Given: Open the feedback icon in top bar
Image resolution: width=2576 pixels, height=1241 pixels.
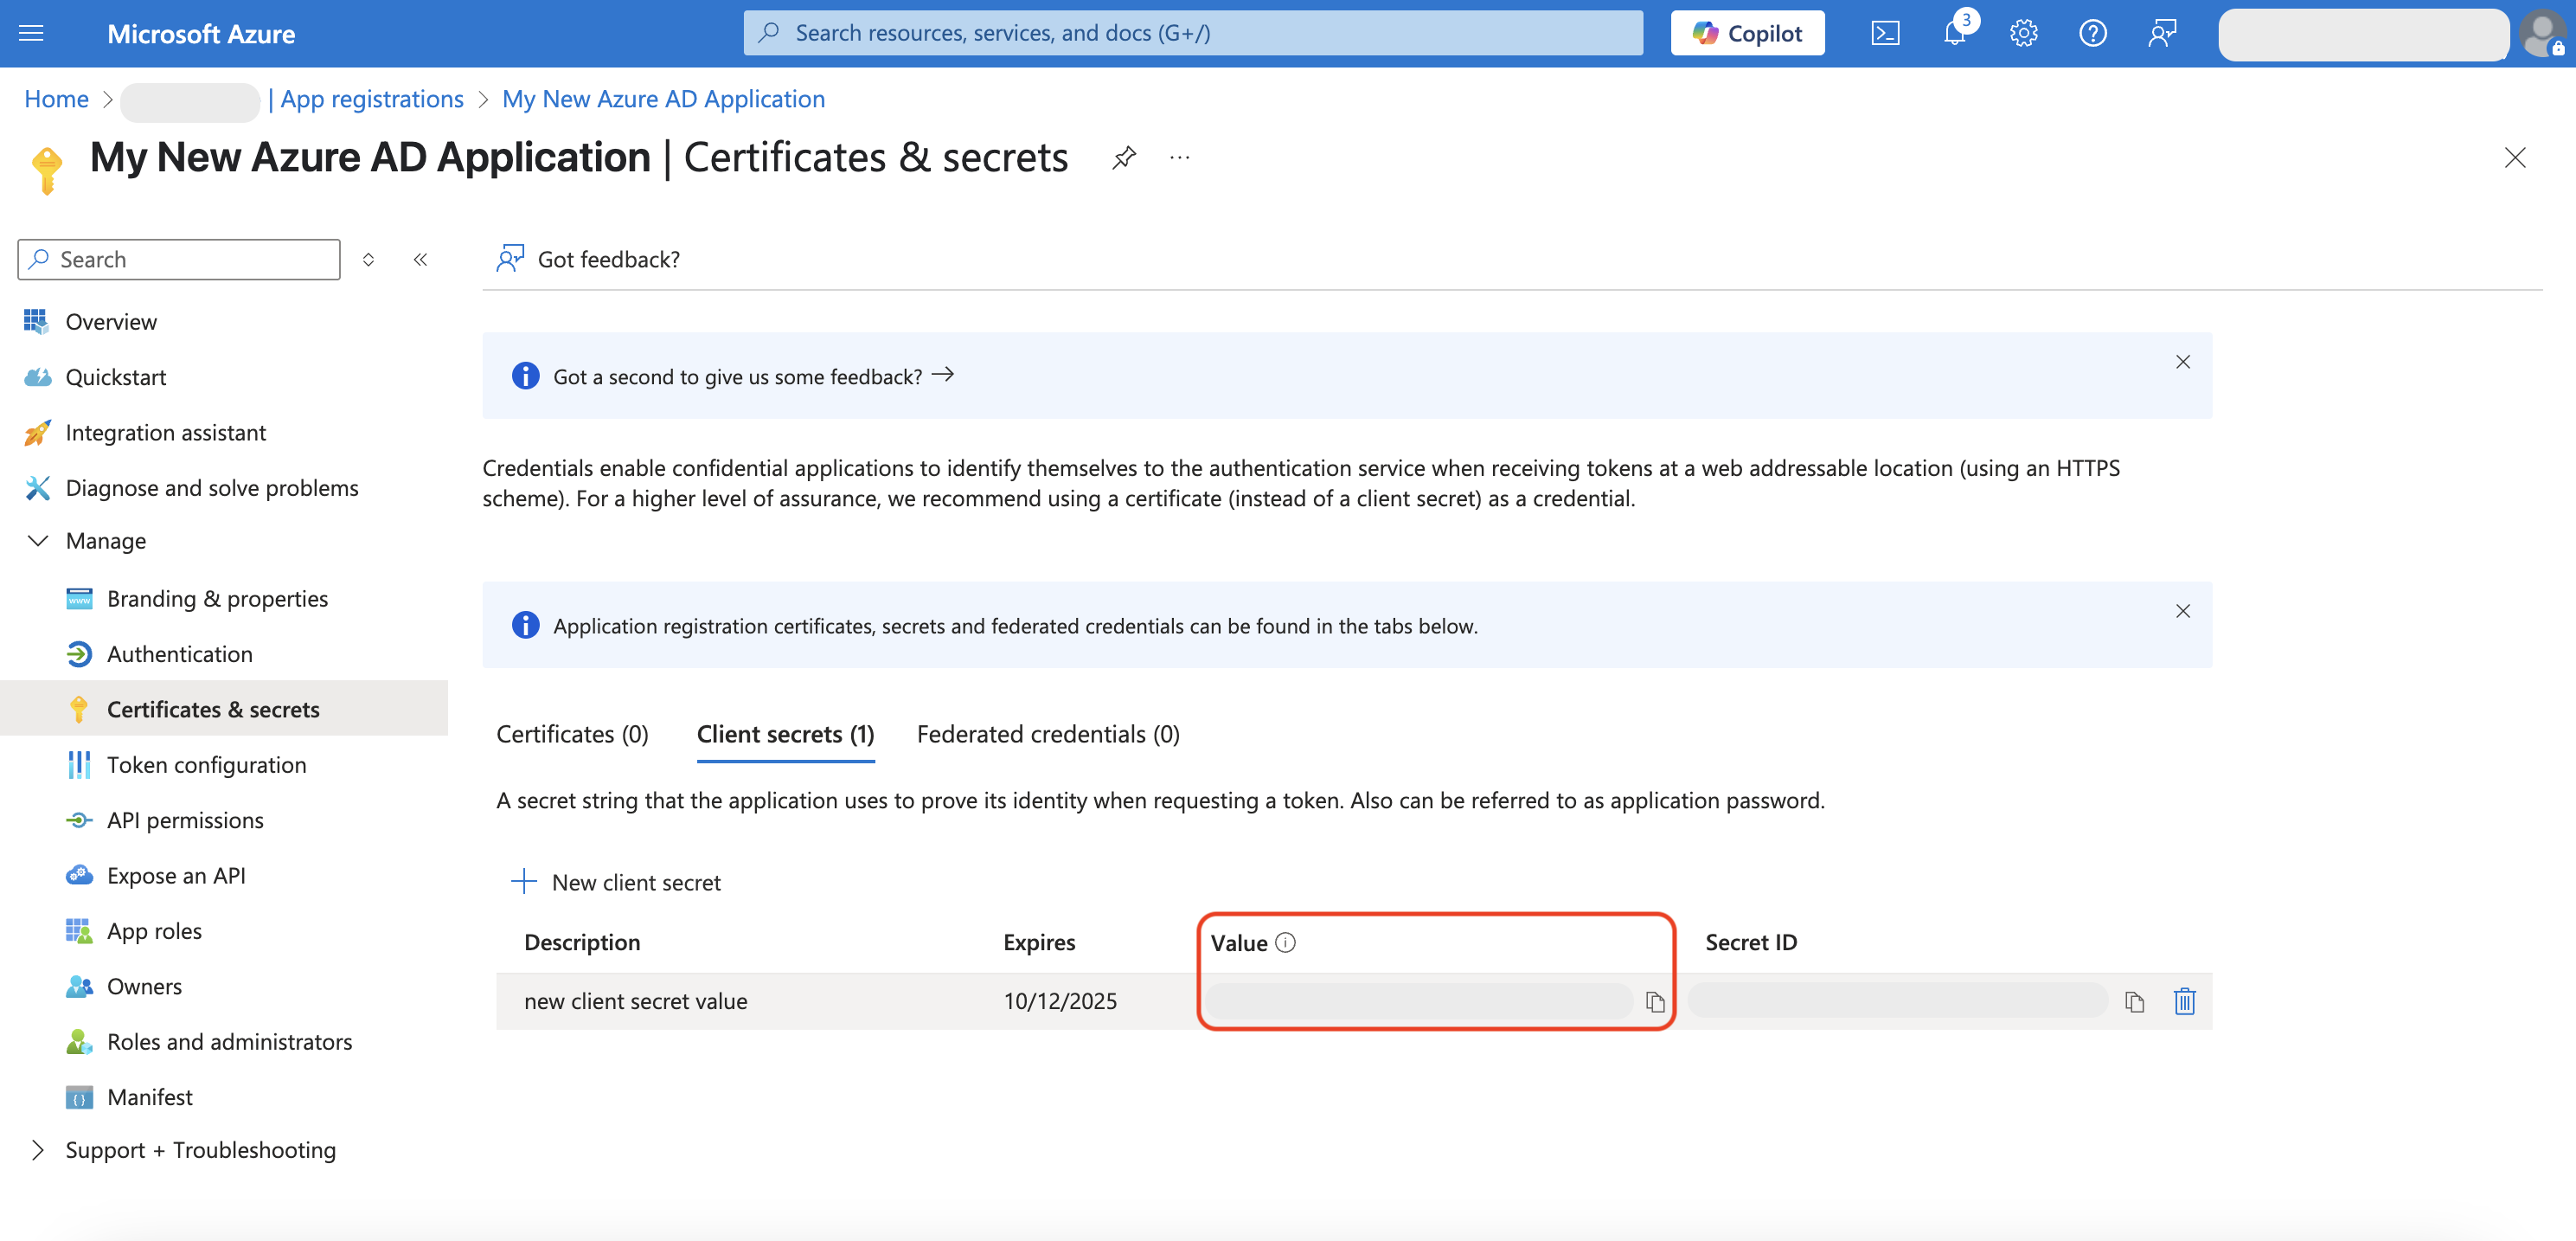Looking at the screenshot, I should coord(2162,33).
